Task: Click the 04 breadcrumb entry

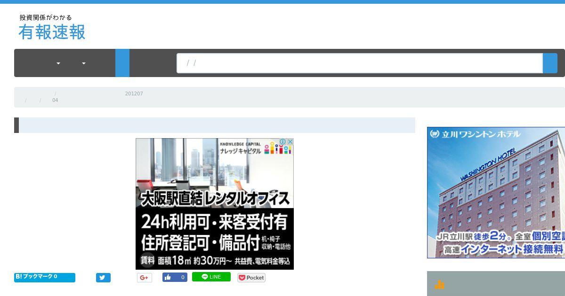Action: pyautogui.click(x=55, y=100)
